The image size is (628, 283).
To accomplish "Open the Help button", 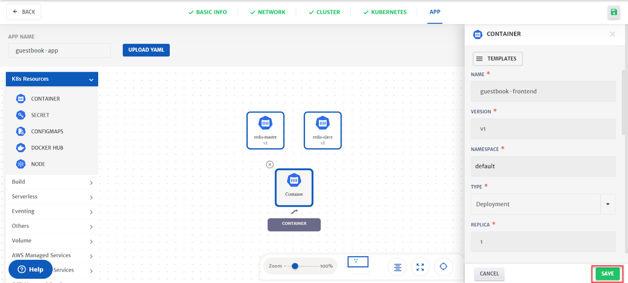I will 31,270.
